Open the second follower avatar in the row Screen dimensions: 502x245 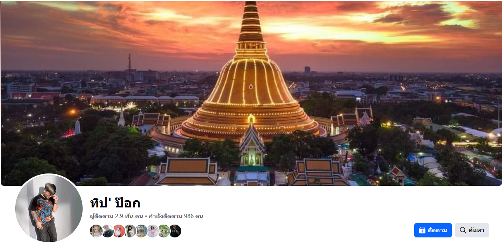[107, 231]
